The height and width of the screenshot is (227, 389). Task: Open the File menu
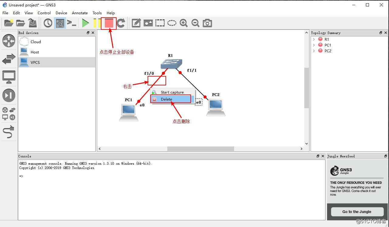[x=5, y=13]
